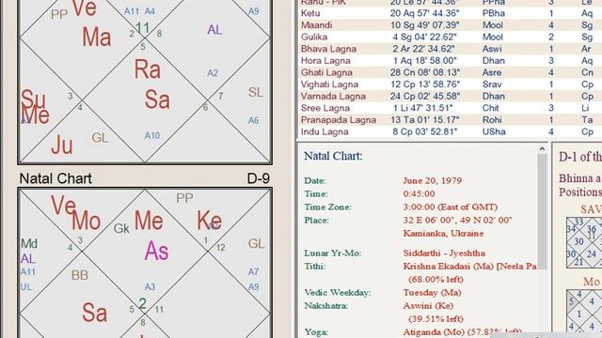
Task: Click Ma planet label in upper chart
Action: tap(97, 38)
